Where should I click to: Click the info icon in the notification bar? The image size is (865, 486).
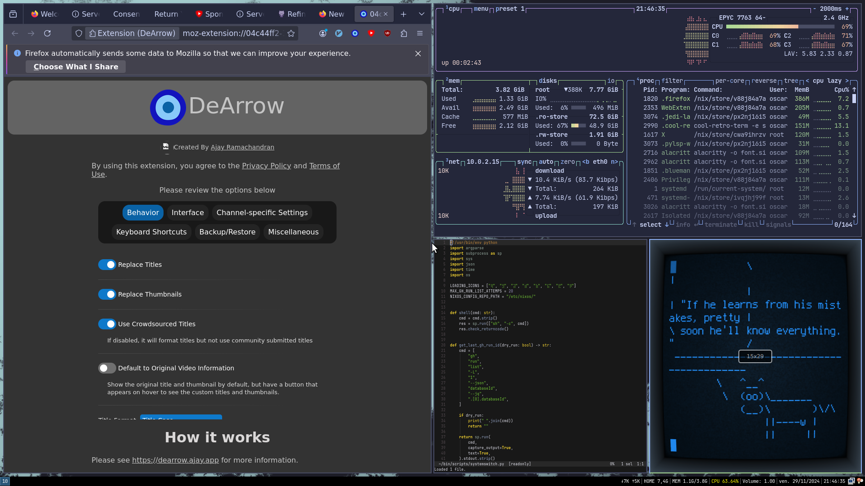17,53
